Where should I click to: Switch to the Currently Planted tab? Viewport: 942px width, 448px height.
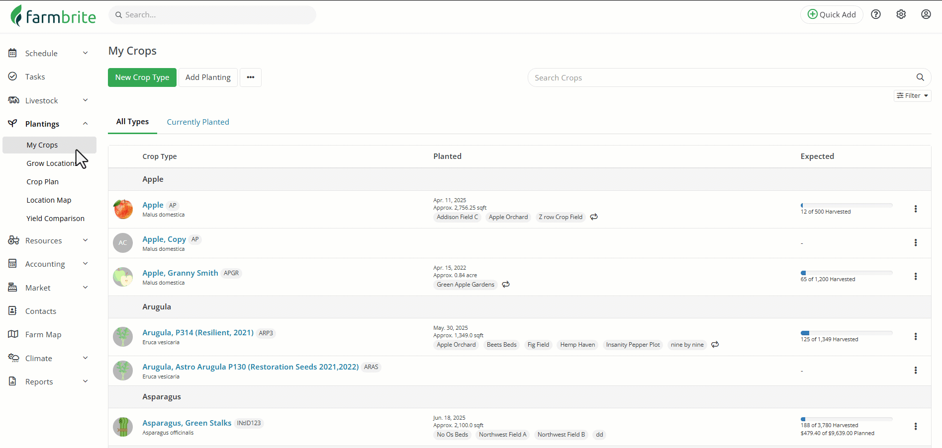pos(198,122)
